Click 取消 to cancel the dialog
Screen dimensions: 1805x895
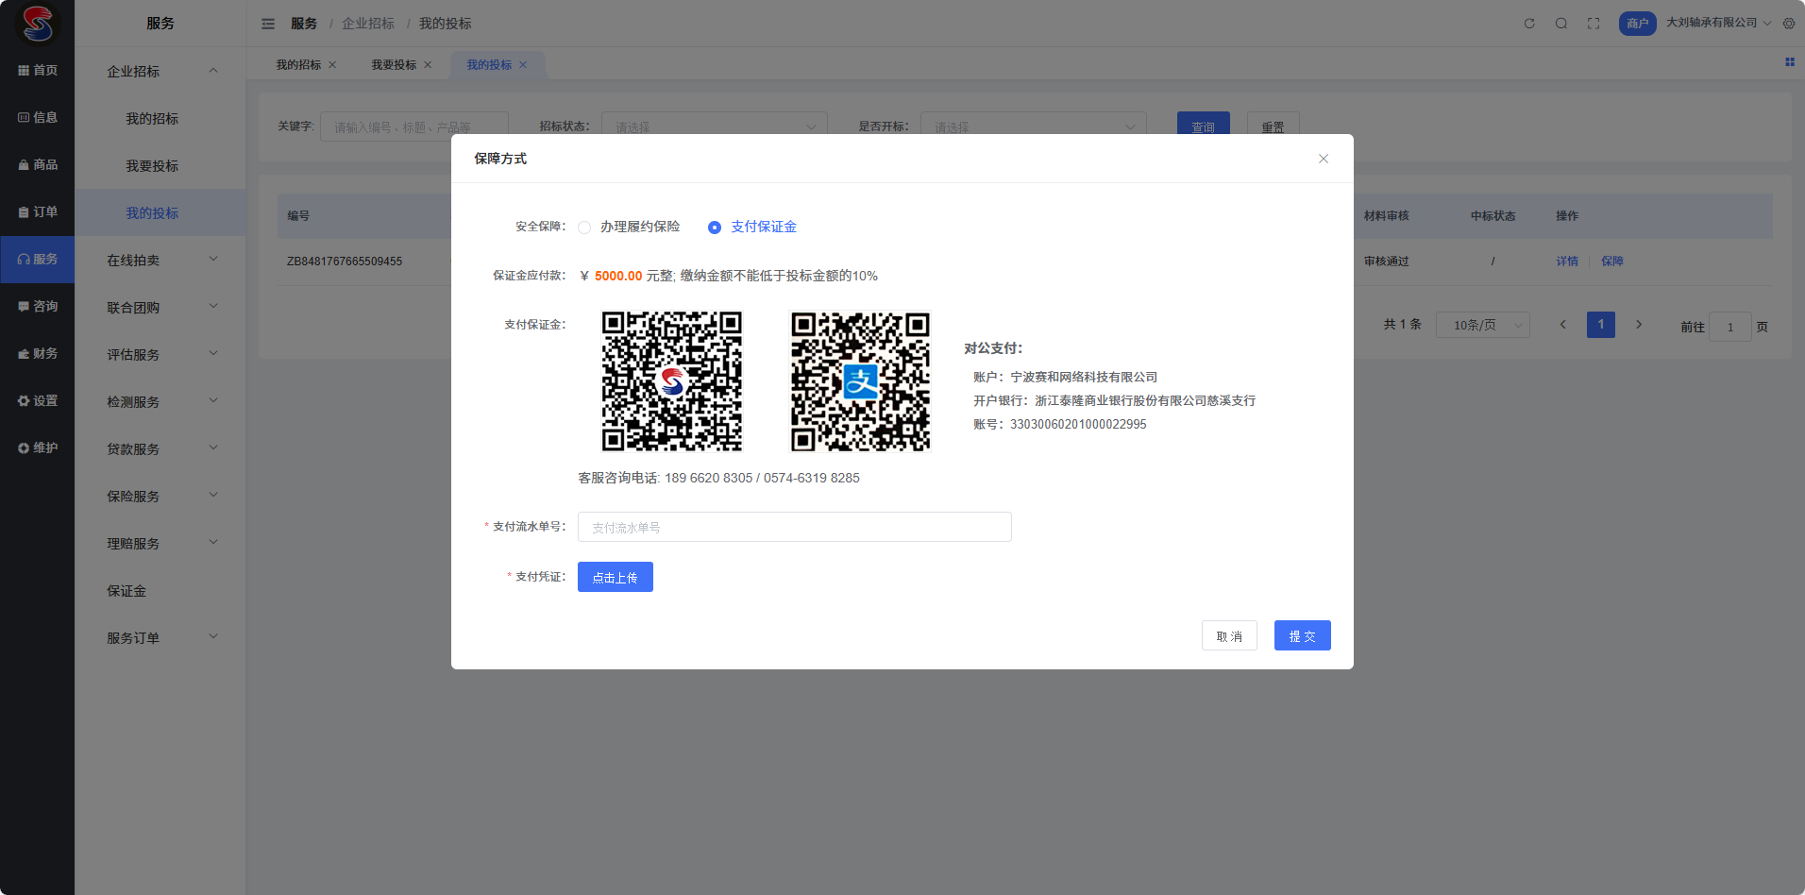coord(1229,635)
